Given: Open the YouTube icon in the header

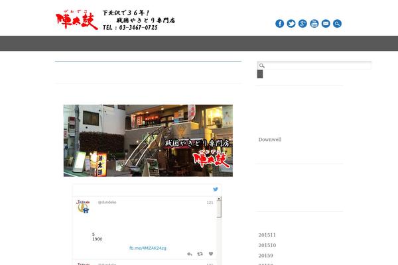Looking at the screenshot, I should click(314, 24).
